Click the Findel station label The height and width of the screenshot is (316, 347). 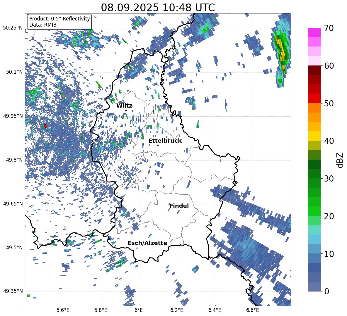[179, 206]
